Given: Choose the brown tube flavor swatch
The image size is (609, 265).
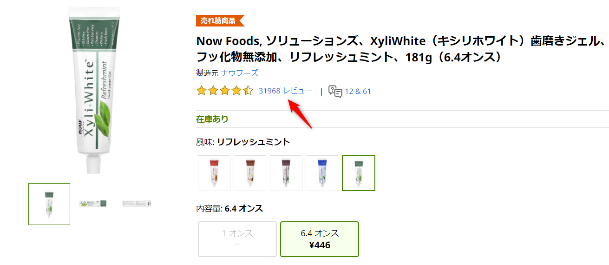Looking at the screenshot, I should pyautogui.click(x=250, y=173).
